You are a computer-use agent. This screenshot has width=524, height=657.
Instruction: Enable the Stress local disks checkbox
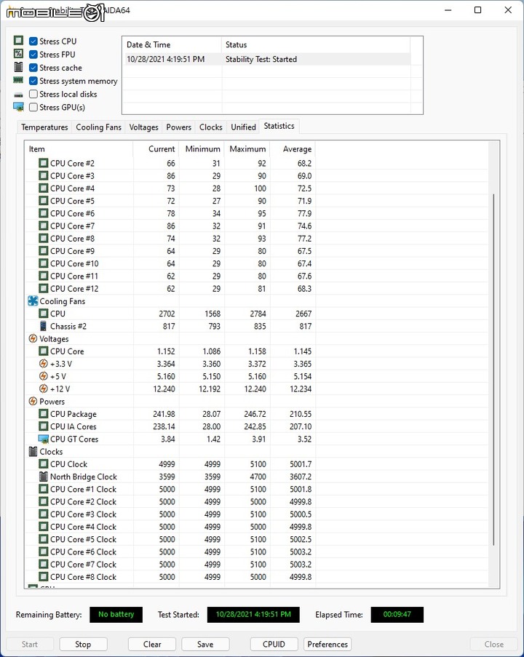click(33, 94)
